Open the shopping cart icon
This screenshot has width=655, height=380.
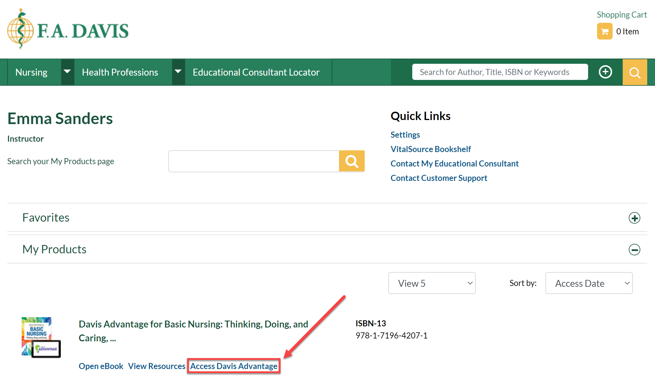605,31
